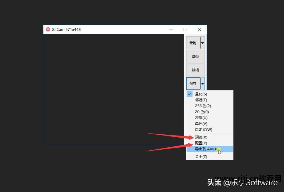Image resolution: width=284 pixels, height=192 pixels.
Task: Click inside the black recording capture area
Action: click(x=114, y=88)
